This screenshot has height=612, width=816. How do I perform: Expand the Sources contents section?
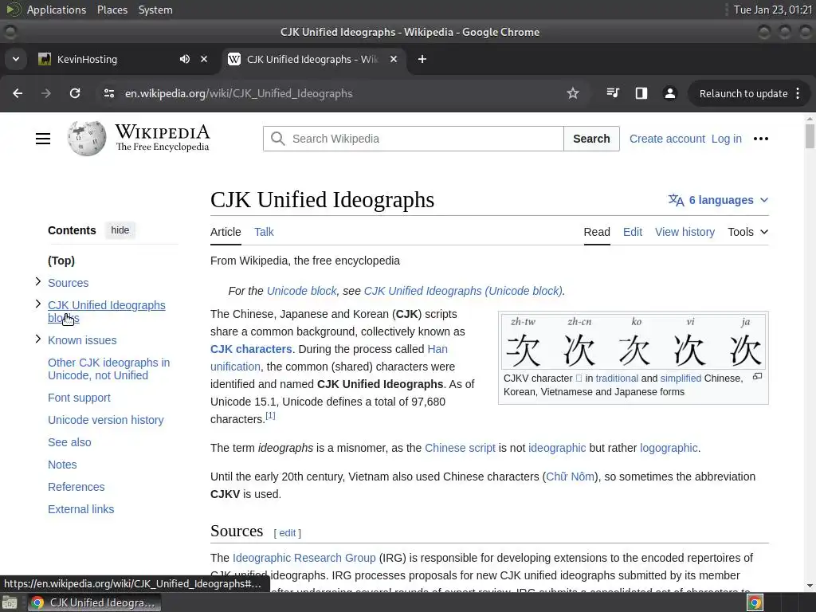[x=38, y=281]
